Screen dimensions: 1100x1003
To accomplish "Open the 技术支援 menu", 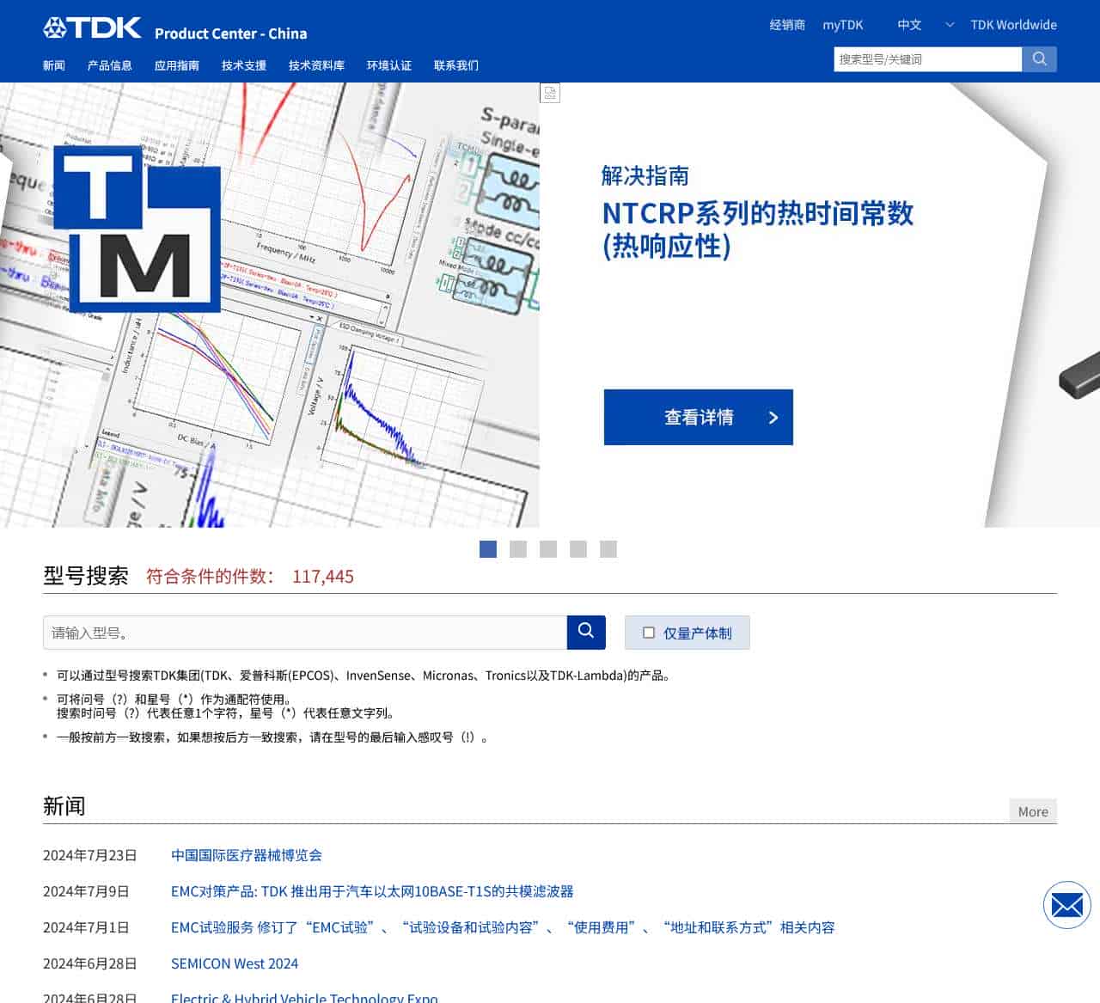I will (x=244, y=65).
